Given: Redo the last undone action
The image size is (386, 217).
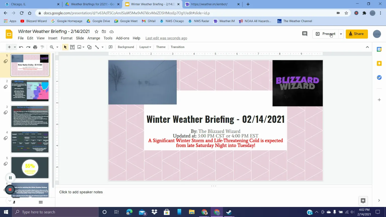Looking at the screenshot, I should click(x=28, y=47).
